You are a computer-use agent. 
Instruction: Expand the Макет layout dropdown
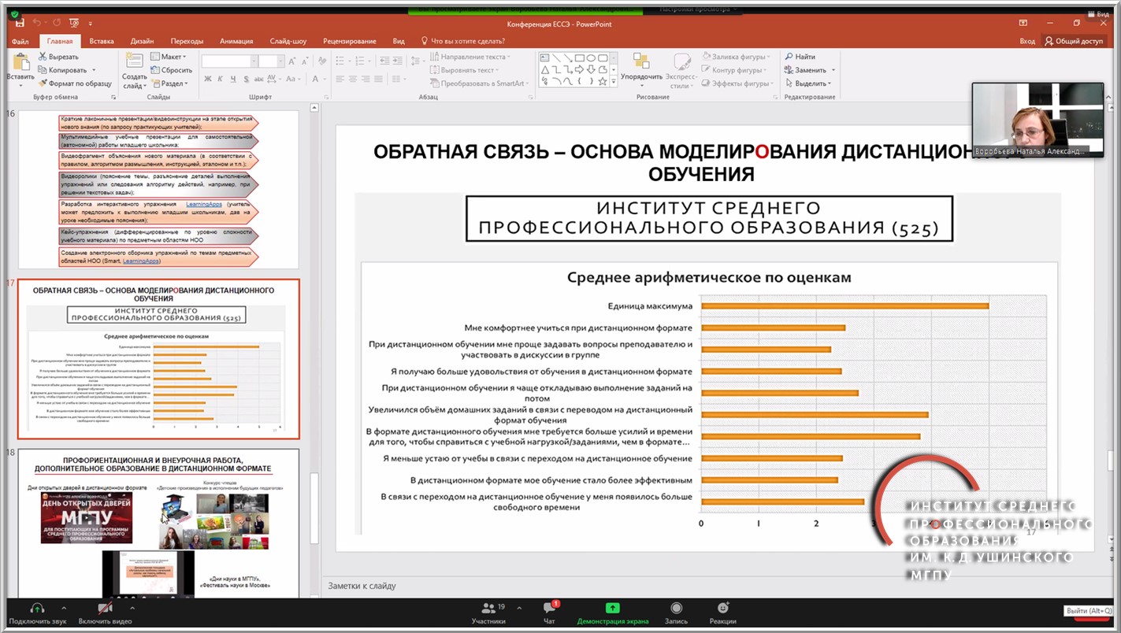click(x=172, y=57)
